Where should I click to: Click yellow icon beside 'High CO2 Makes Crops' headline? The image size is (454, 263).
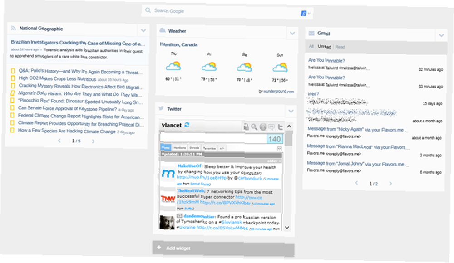tap(13, 78)
